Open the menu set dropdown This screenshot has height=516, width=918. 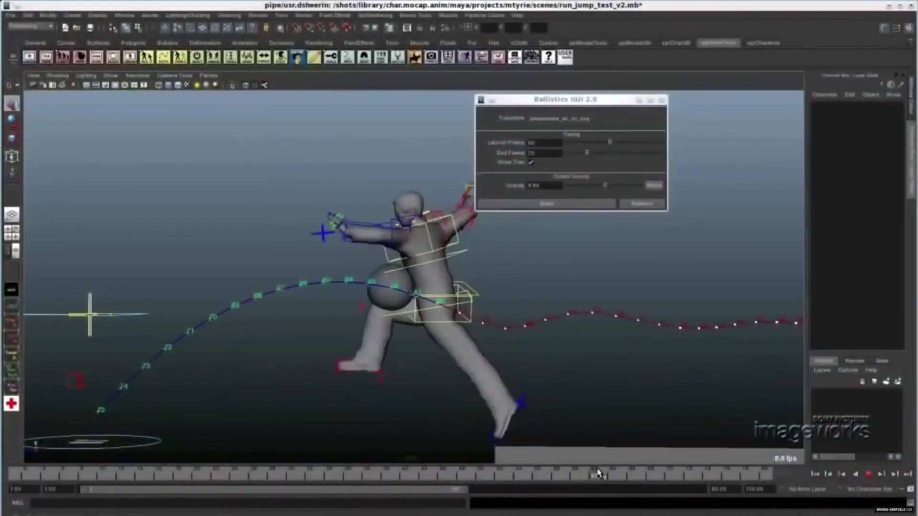click(31, 26)
